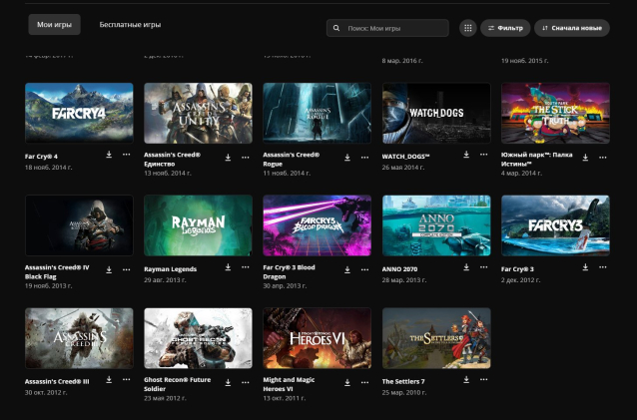
Task: Open the three-dot menu for WATCH_DOGS
Action: pos(483,155)
